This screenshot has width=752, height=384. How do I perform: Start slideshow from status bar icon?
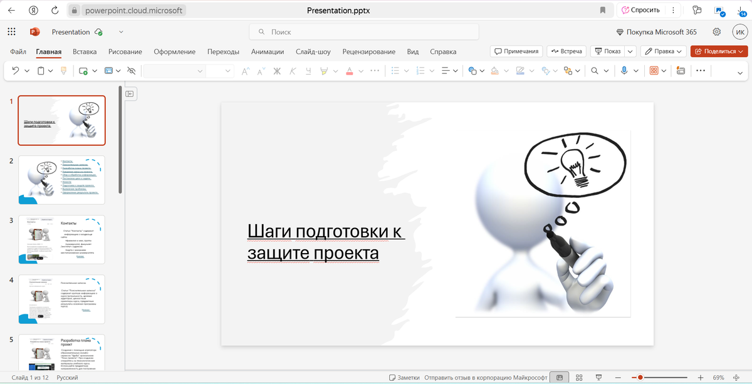click(x=599, y=378)
